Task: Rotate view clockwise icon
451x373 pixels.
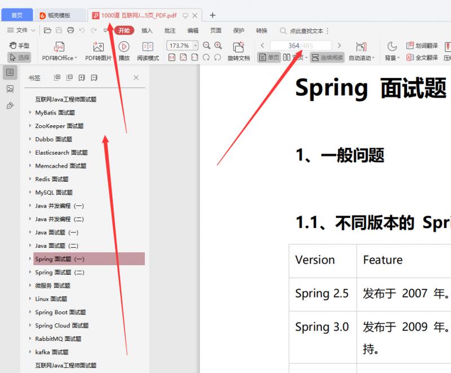Action: click(206, 57)
